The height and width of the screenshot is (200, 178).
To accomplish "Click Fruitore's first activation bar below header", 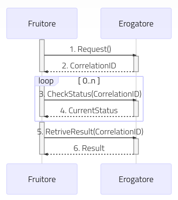I will click(42, 56).
